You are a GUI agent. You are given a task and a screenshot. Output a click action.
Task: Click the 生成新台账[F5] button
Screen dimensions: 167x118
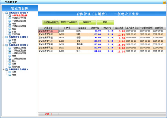click(x=51, y=22)
